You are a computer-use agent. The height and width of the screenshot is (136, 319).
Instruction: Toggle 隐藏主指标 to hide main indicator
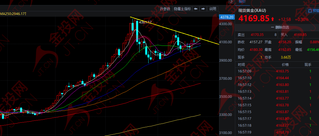click(182, 9)
